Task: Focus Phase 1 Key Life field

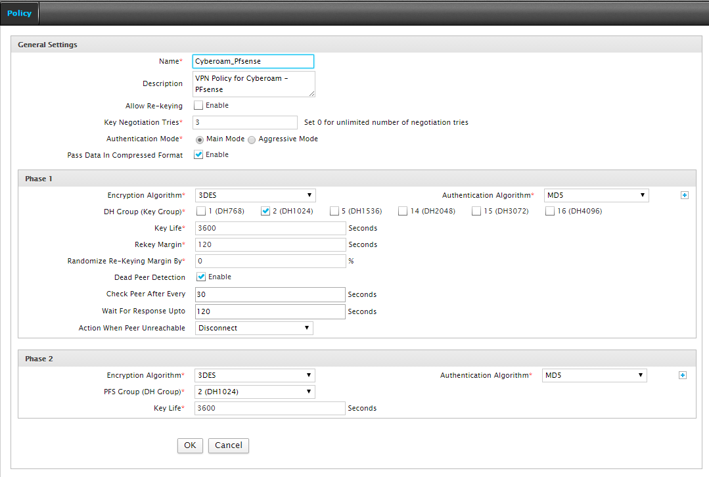Action: pyautogui.click(x=271, y=229)
